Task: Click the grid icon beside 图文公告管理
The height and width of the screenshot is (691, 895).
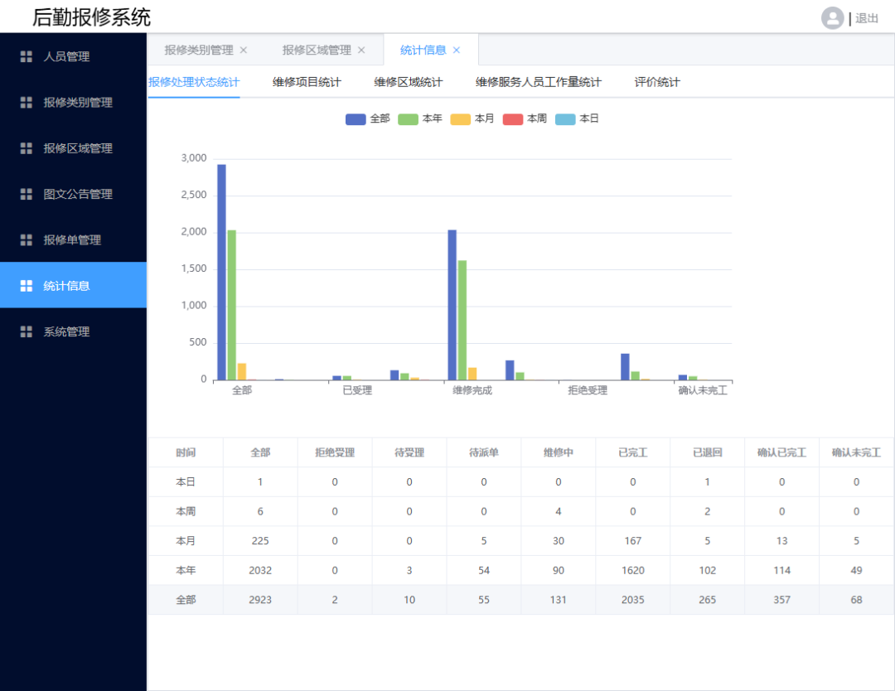Action: [27, 194]
